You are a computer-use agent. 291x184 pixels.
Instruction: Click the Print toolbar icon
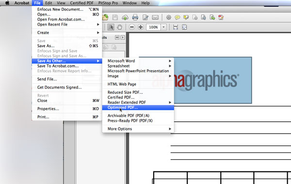[135, 17]
